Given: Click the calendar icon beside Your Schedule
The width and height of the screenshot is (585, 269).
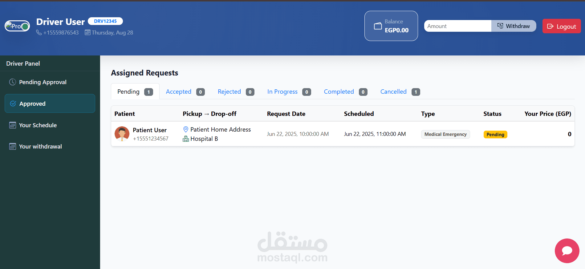Looking at the screenshot, I should 13,125.
